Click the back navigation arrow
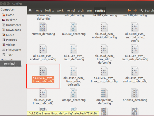The image size is (154, 116). pos(129,10)
